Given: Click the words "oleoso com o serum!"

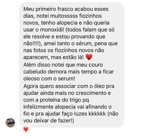Looking at the screenshot, I should [x=49, y=79].
